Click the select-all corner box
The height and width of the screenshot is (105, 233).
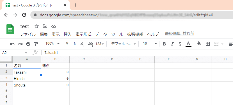tap(6, 59)
